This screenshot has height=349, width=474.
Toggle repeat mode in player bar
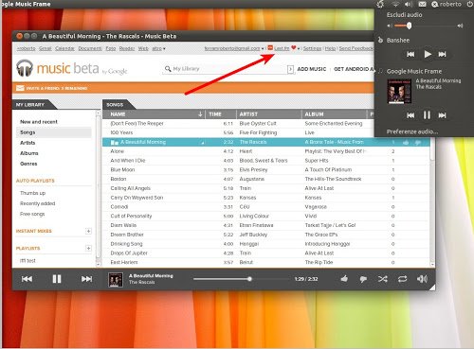click(x=402, y=279)
